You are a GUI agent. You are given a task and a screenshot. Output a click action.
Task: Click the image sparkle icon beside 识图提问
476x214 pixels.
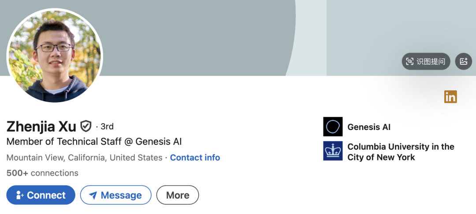pos(464,62)
